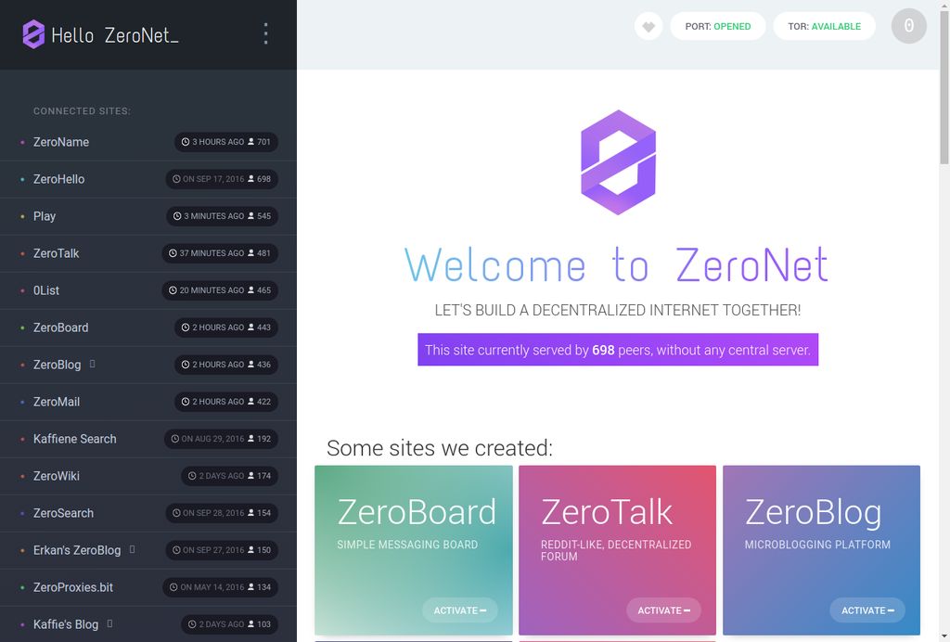Click the Port: Opened status badge
Image resolution: width=950 pixels, height=642 pixels.
pyautogui.click(x=718, y=27)
